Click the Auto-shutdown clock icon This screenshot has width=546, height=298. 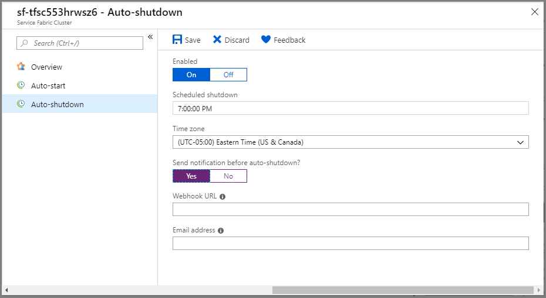tap(21, 104)
